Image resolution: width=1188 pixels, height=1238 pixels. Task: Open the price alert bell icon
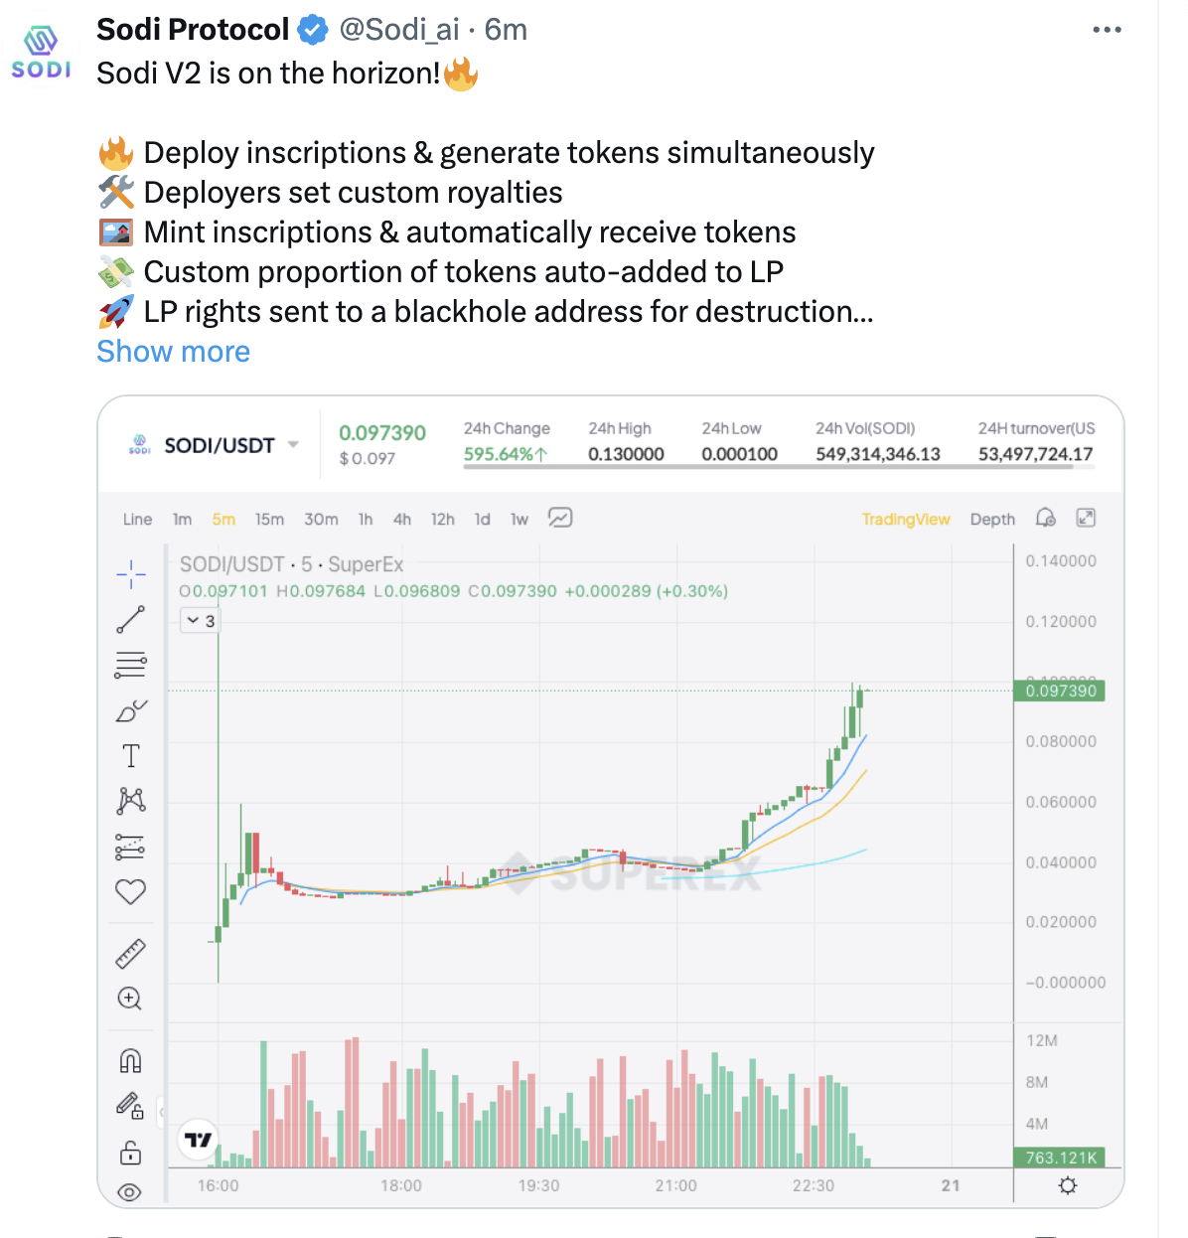[x=1045, y=518]
